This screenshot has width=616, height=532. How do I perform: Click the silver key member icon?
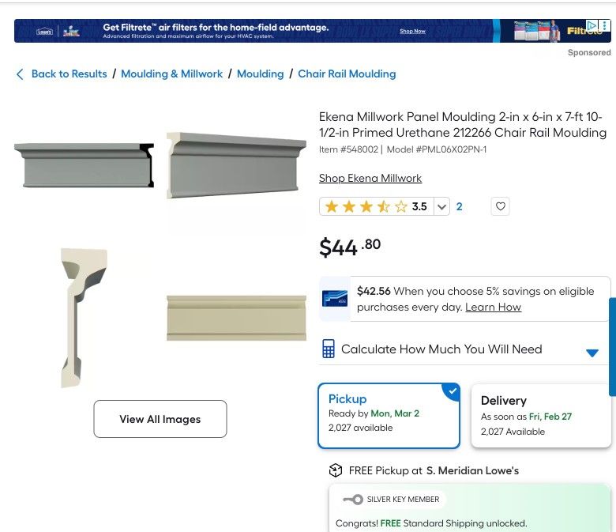[353, 500]
